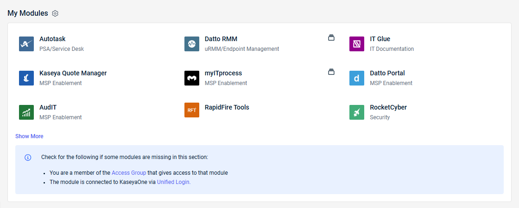Click the info circle icon in notice

click(28, 158)
